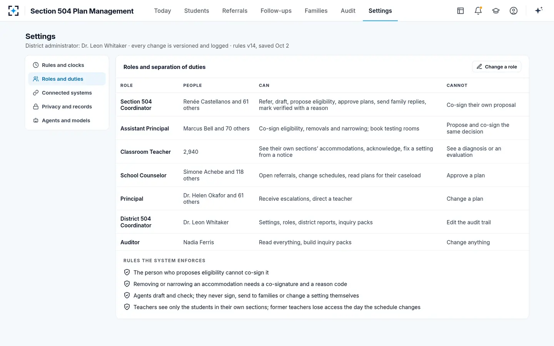Viewport: 554px width, 346px height.
Task: Click Nadia Ferris in the People column
Action: coord(199,242)
